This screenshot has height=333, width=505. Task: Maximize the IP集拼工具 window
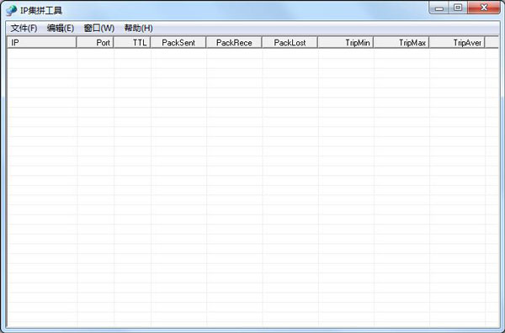[458, 8]
